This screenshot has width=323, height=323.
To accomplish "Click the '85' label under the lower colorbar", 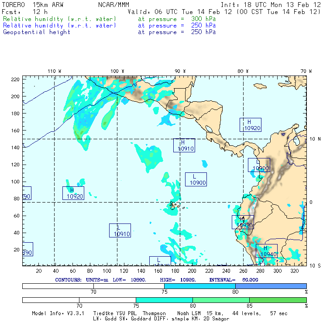I will click(250, 306).
